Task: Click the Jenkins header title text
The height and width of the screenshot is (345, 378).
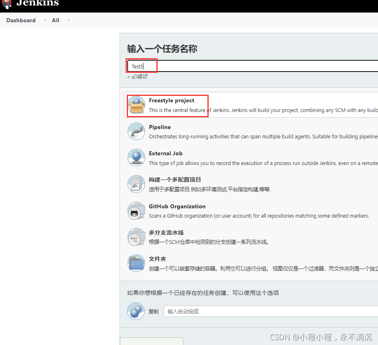Action: (x=38, y=3)
